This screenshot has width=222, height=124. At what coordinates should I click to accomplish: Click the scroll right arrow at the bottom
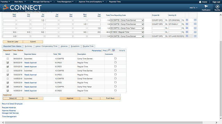tap(216, 123)
